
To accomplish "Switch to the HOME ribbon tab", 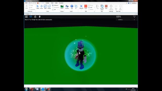I will pyautogui.click(x=43, y=3).
